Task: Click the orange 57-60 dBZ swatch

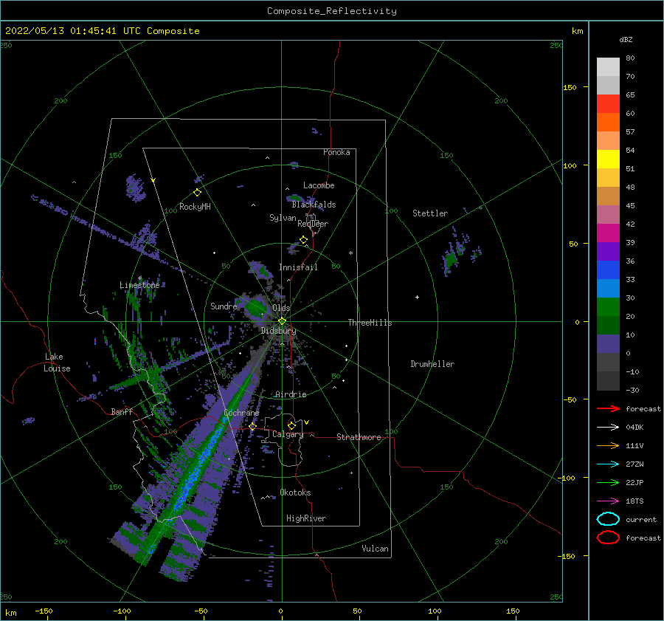Action: [x=608, y=122]
